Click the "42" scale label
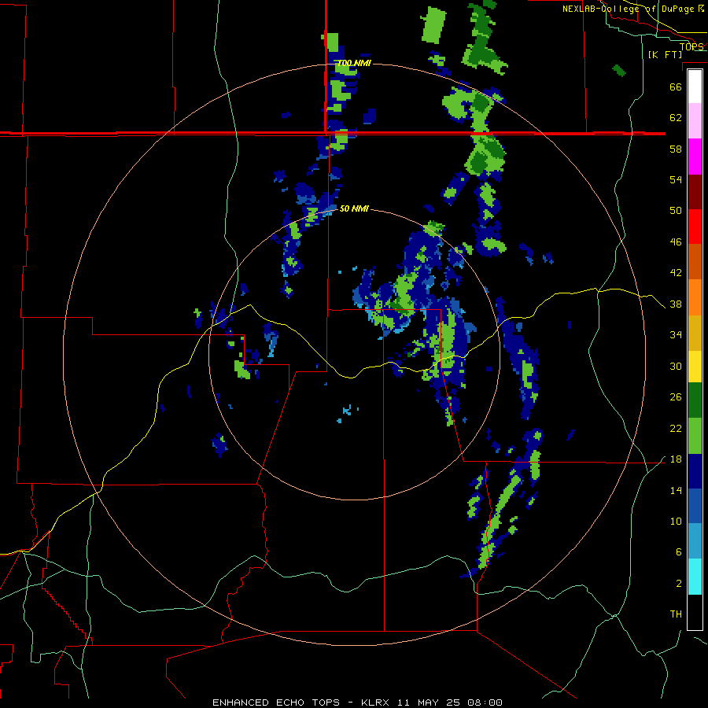This screenshot has height=708, width=708. (676, 273)
